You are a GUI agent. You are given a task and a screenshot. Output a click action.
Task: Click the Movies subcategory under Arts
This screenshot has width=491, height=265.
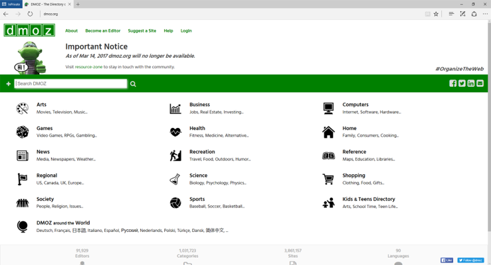pyautogui.click(x=43, y=112)
